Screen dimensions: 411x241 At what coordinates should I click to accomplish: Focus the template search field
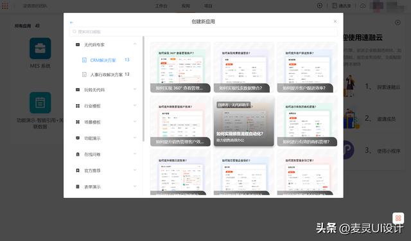[204, 31]
